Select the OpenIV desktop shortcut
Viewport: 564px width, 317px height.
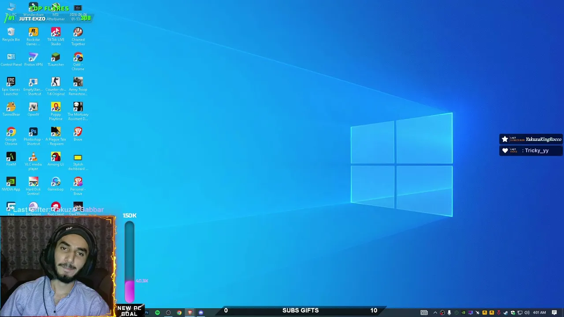pyautogui.click(x=33, y=110)
